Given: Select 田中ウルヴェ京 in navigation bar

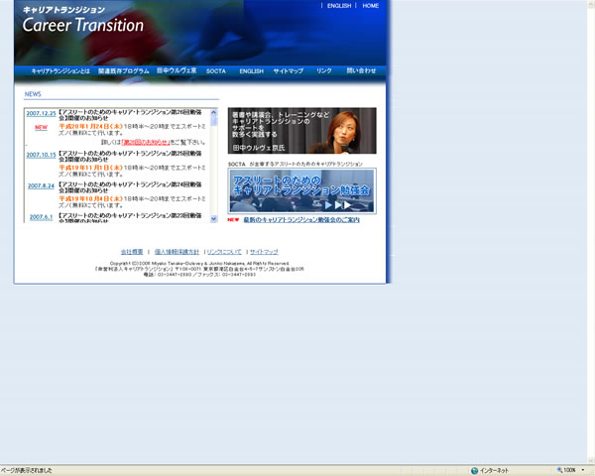Looking at the screenshot, I should 177,71.
